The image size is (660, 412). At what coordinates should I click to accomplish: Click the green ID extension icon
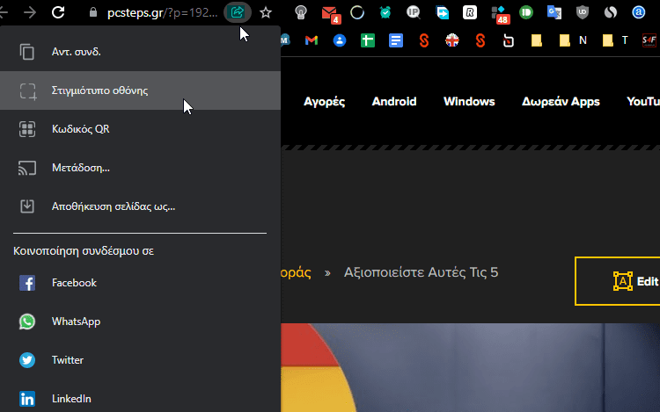[526, 12]
